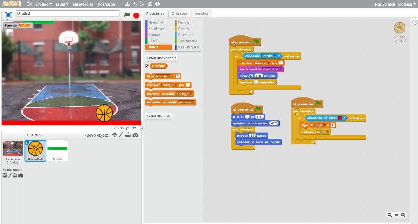Open Sugerencias from the menu bar
This screenshot has width=418, height=224.
[83, 4]
